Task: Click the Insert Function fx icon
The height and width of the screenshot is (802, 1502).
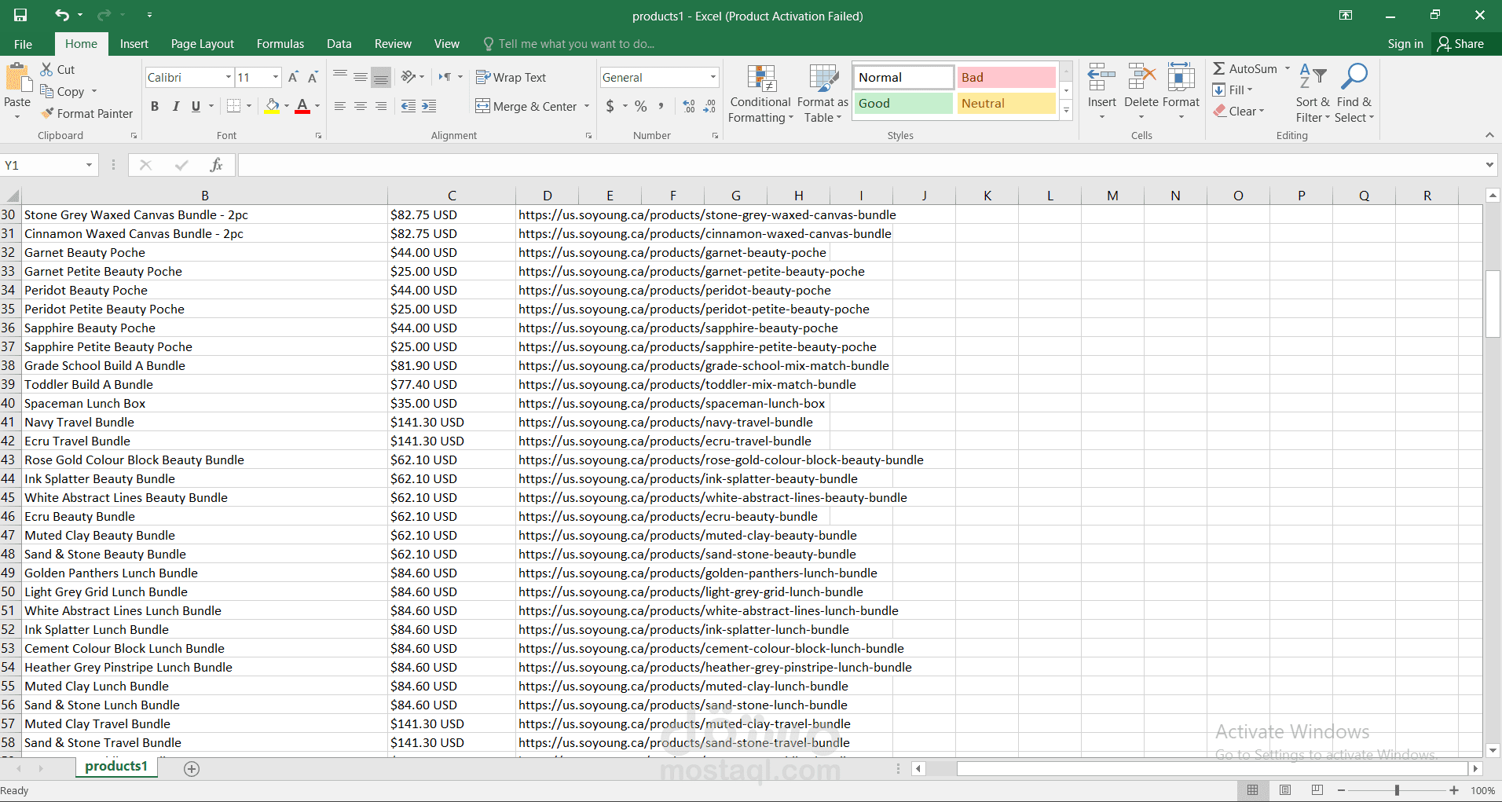Action: [216, 165]
